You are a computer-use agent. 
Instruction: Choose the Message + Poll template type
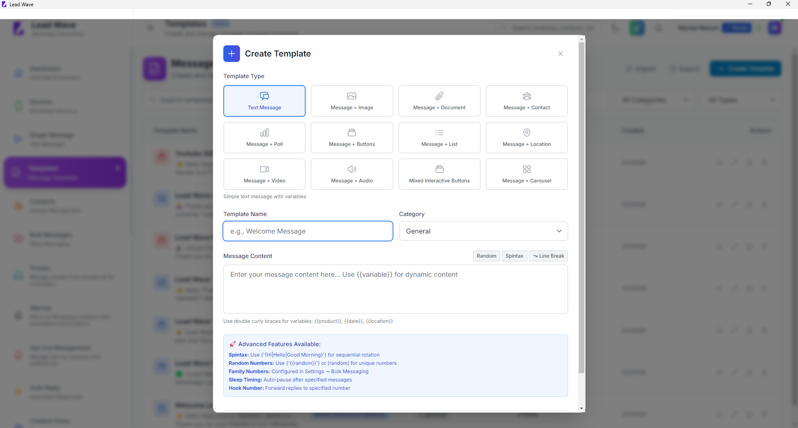click(264, 138)
